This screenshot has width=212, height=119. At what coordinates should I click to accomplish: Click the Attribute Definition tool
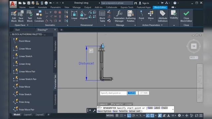tap(163, 16)
